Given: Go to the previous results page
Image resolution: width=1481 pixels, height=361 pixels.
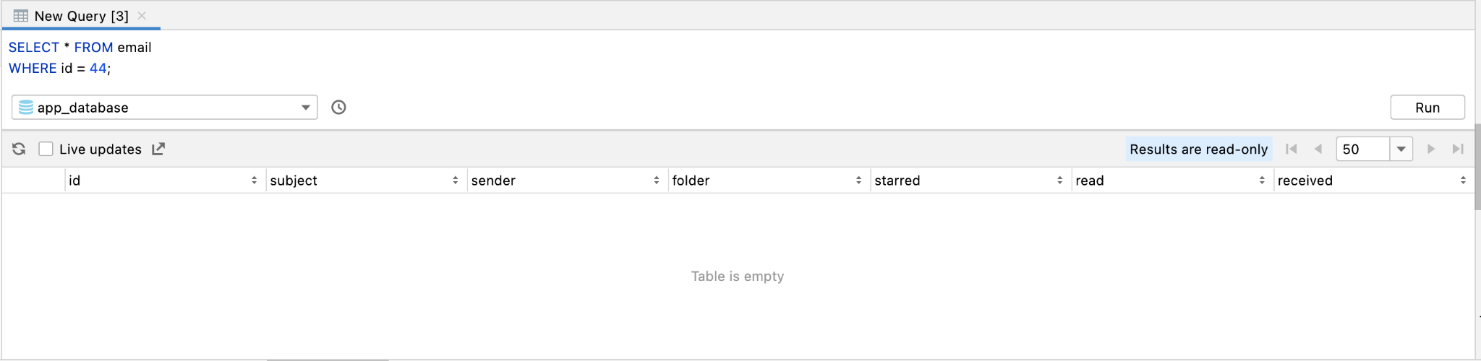Looking at the screenshot, I should coord(1318,149).
